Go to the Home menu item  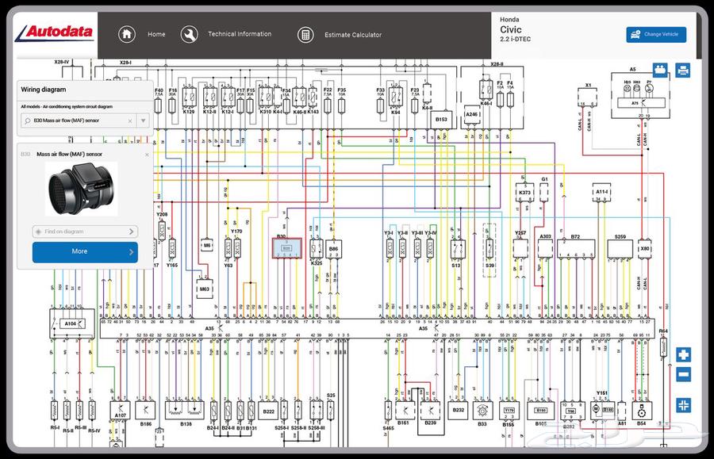156,34
